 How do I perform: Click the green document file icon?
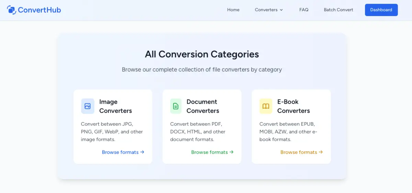pos(176,106)
